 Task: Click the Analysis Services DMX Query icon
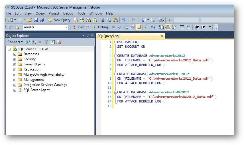tap(88, 20)
